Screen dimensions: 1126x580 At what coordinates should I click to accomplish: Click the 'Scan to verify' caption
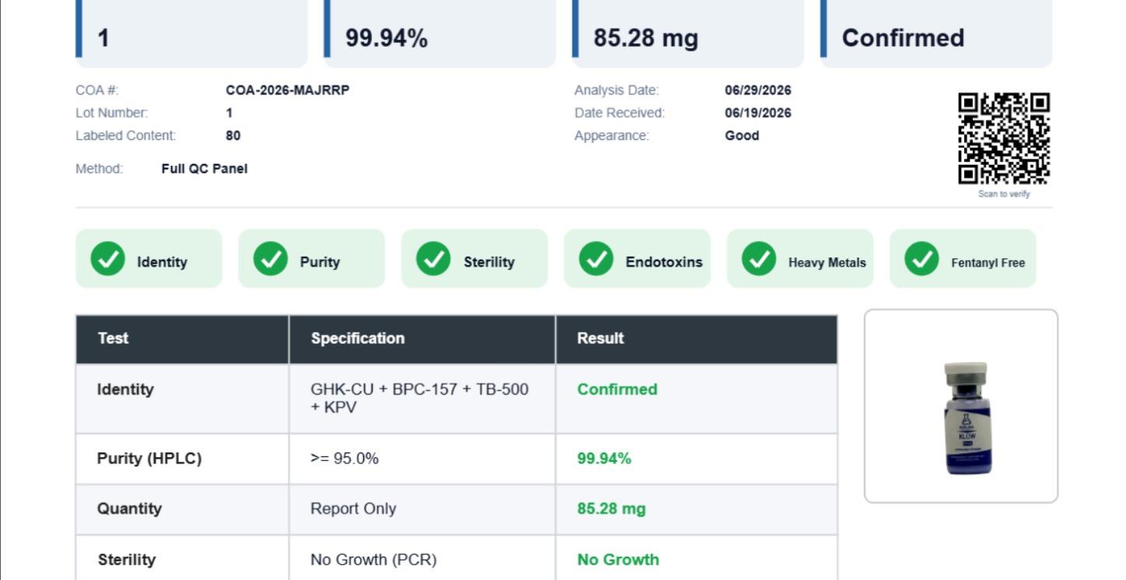(1004, 194)
